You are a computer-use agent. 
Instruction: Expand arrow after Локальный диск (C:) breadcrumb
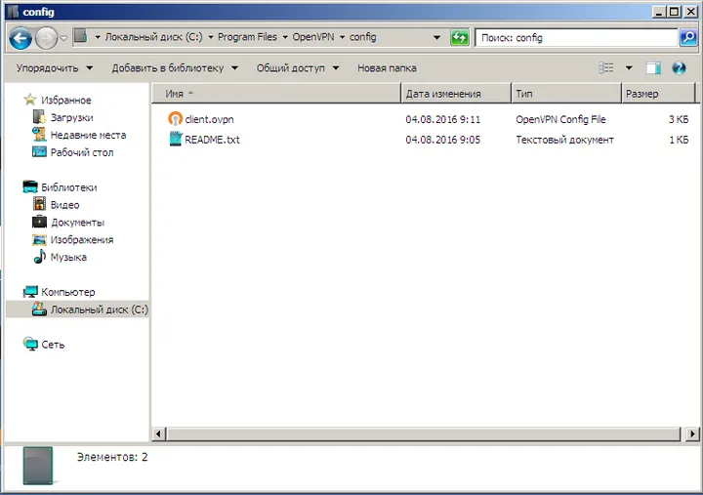coord(210,37)
